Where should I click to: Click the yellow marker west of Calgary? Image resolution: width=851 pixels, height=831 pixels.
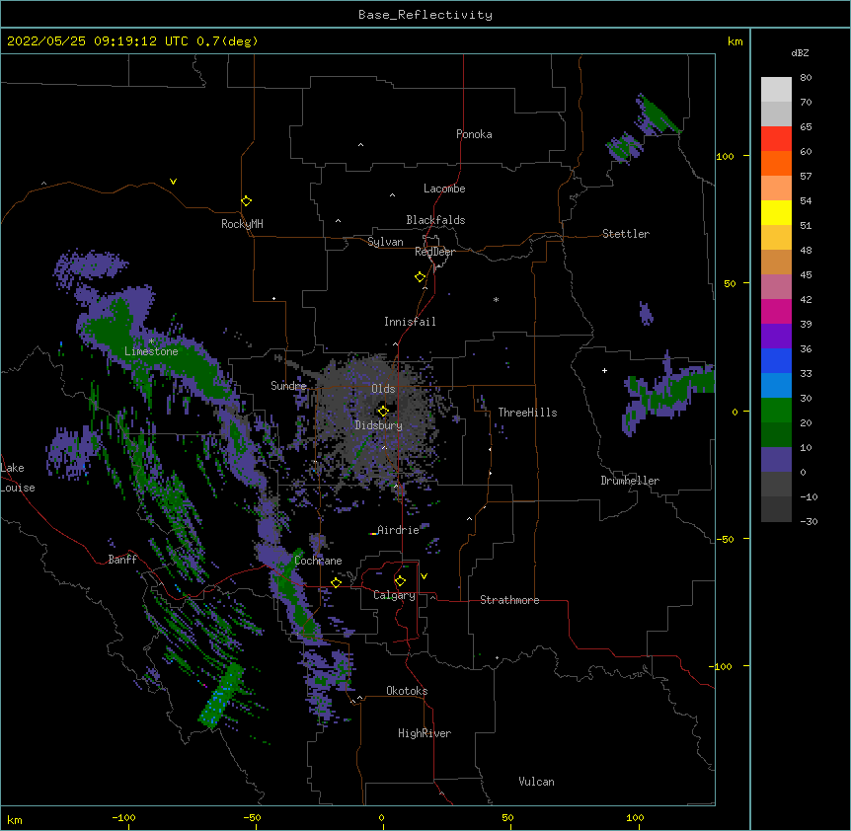tap(336, 582)
